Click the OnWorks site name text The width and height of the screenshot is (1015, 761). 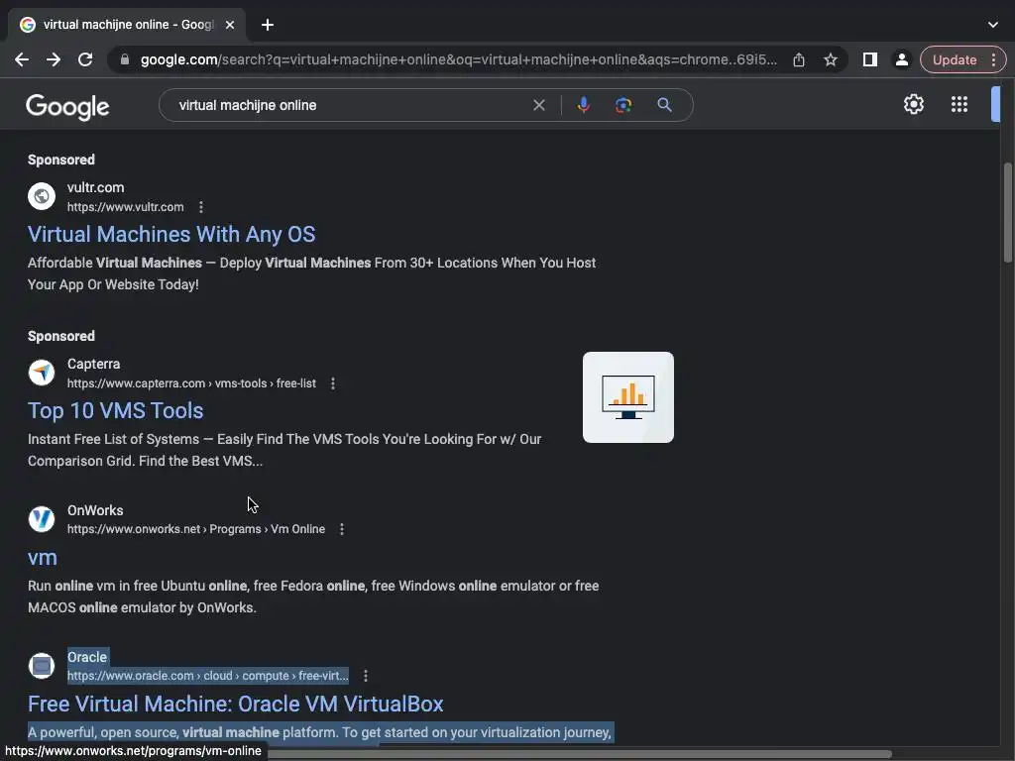click(95, 510)
